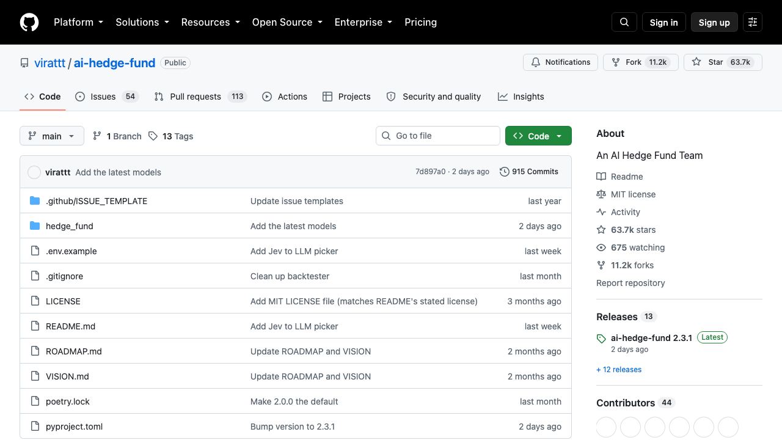The height and width of the screenshot is (440, 782).
Task: Click the pulse icon next to Activity
Action: [601, 212]
